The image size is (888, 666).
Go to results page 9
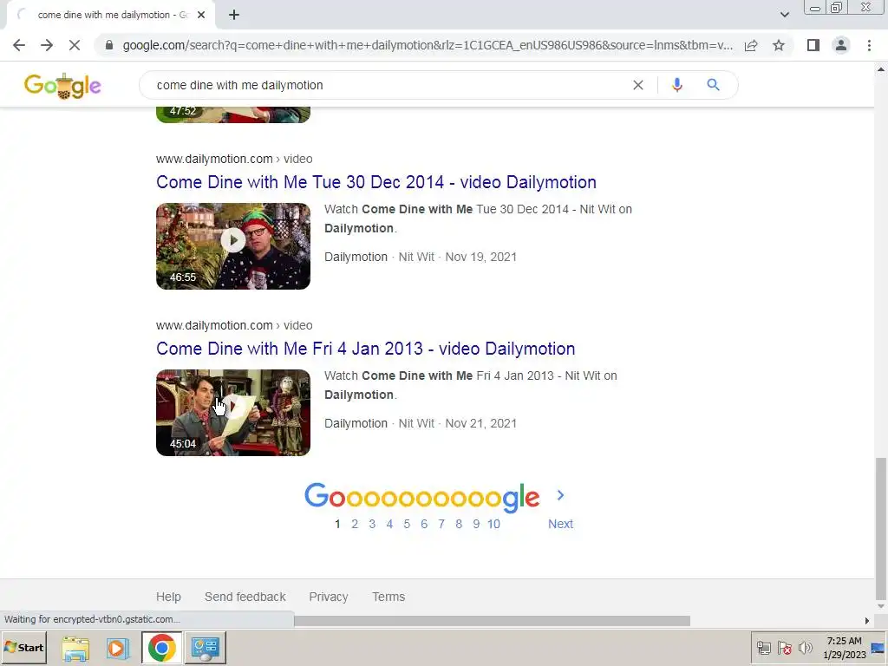[476, 525]
